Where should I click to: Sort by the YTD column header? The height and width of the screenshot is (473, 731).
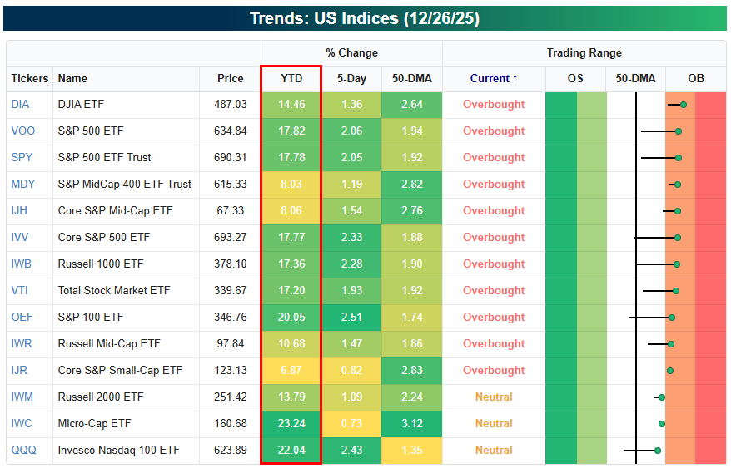click(x=291, y=79)
